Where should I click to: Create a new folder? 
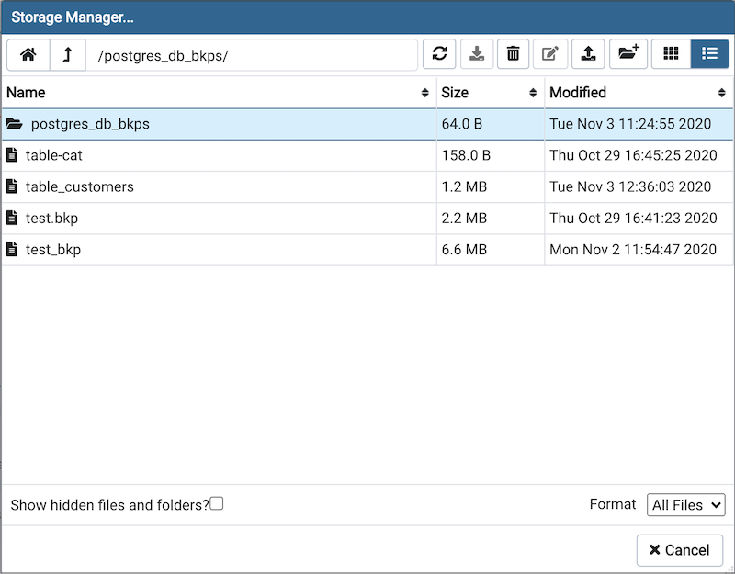point(628,53)
